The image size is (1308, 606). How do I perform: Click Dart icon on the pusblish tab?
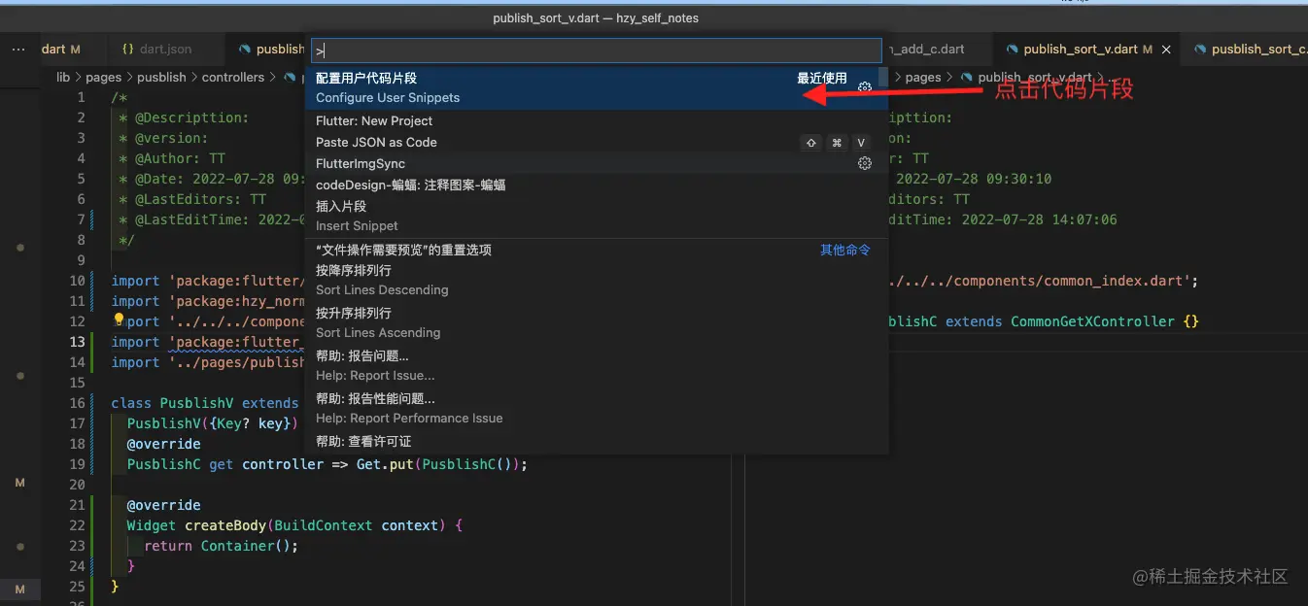pyautogui.click(x=245, y=49)
